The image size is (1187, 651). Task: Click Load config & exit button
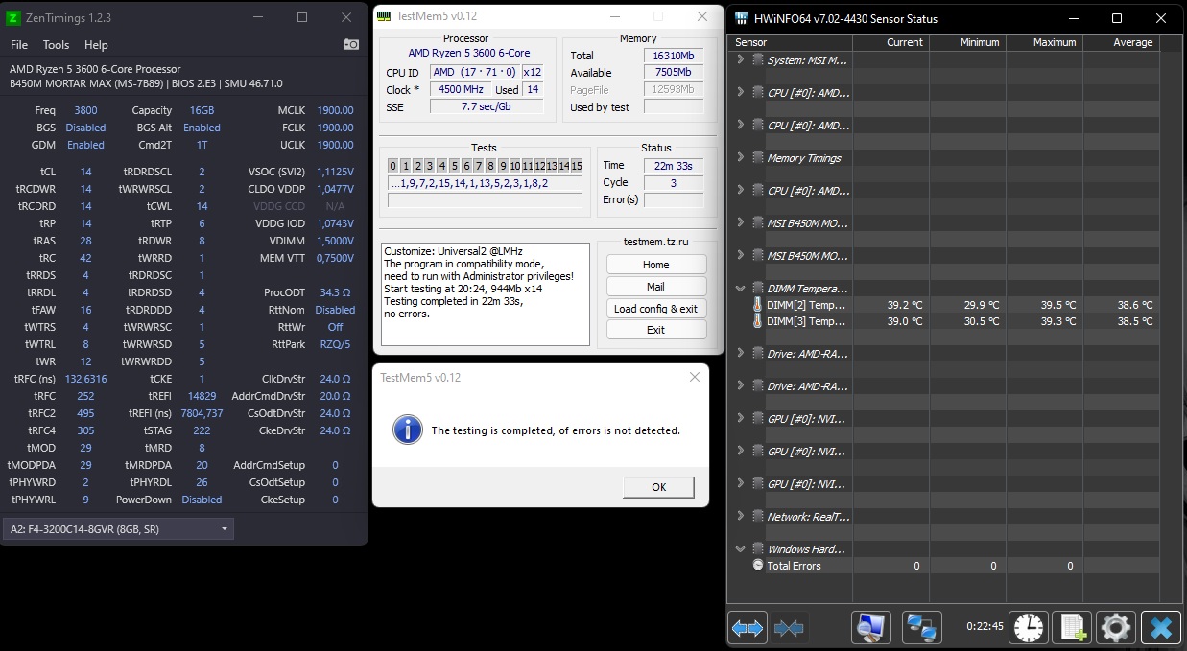[656, 309]
